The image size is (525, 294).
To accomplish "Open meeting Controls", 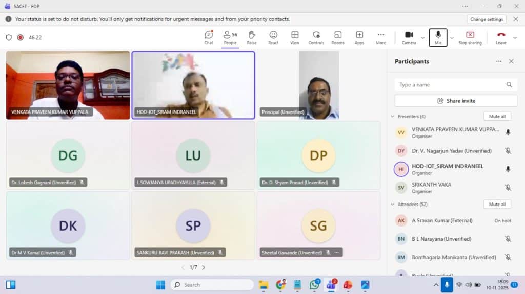I will pyautogui.click(x=316, y=37).
